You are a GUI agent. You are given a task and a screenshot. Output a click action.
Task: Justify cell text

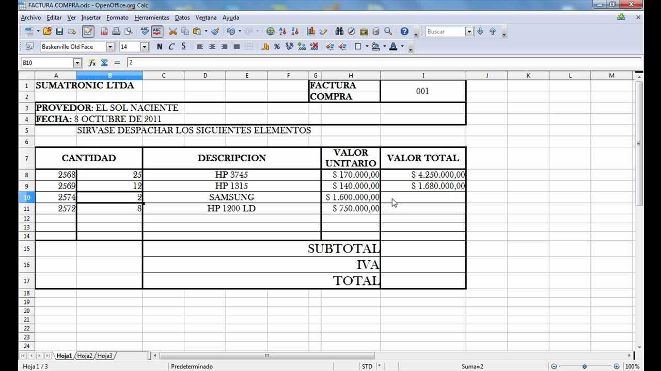(x=237, y=46)
